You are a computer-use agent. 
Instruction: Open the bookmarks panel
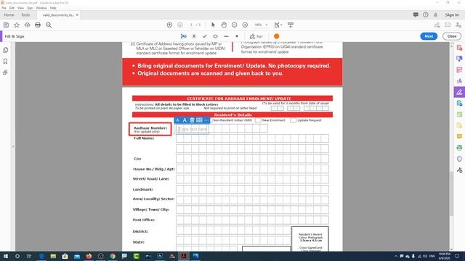click(x=5, y=61)
